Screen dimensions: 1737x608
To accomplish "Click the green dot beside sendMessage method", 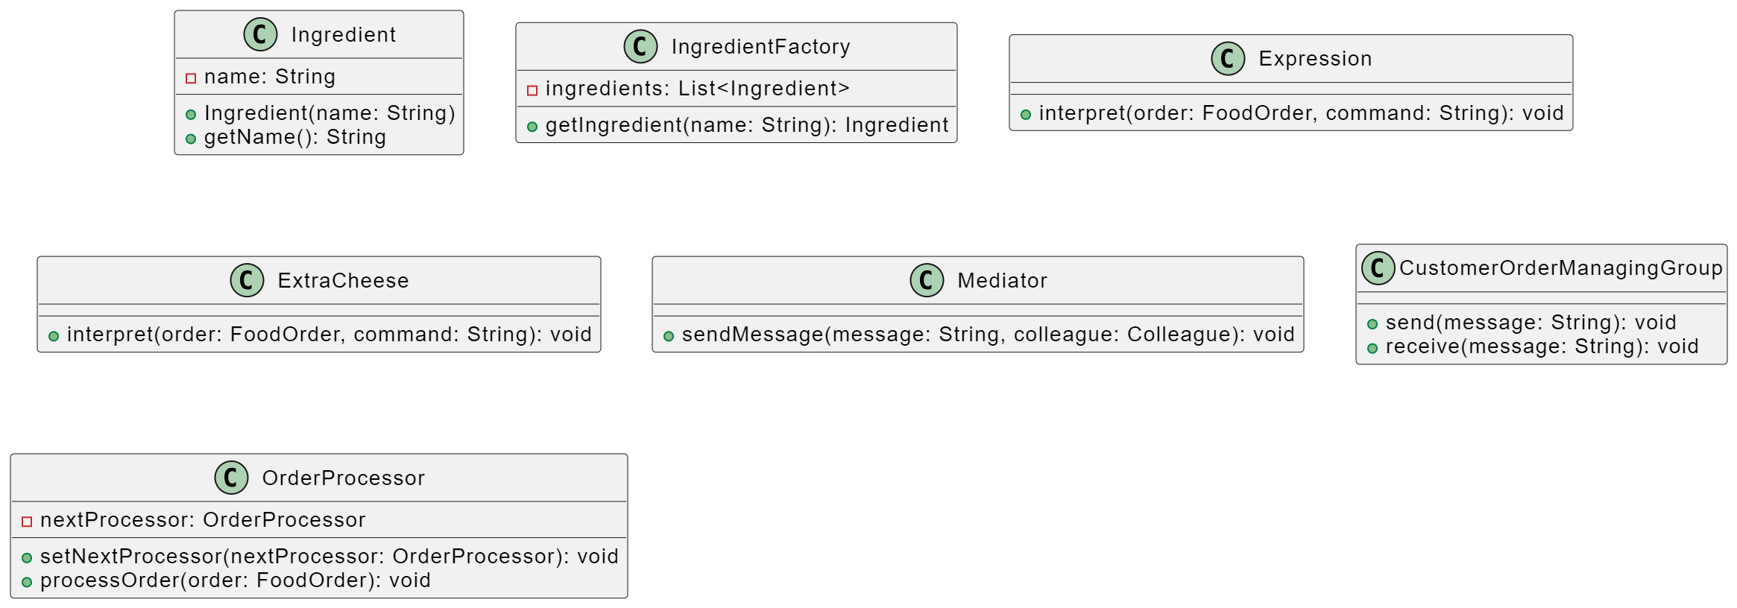I will tap(669, 336).
